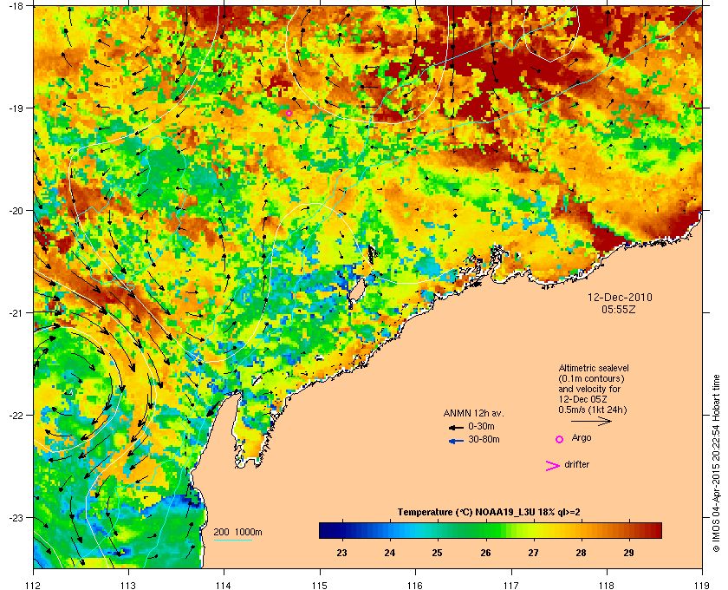Click longitude axis label 113
The height and width of the screenshot is (590, 728).
[128, 585]
